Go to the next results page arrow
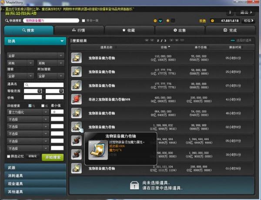Screen dimensions: 261x200 tap(171, 40)
